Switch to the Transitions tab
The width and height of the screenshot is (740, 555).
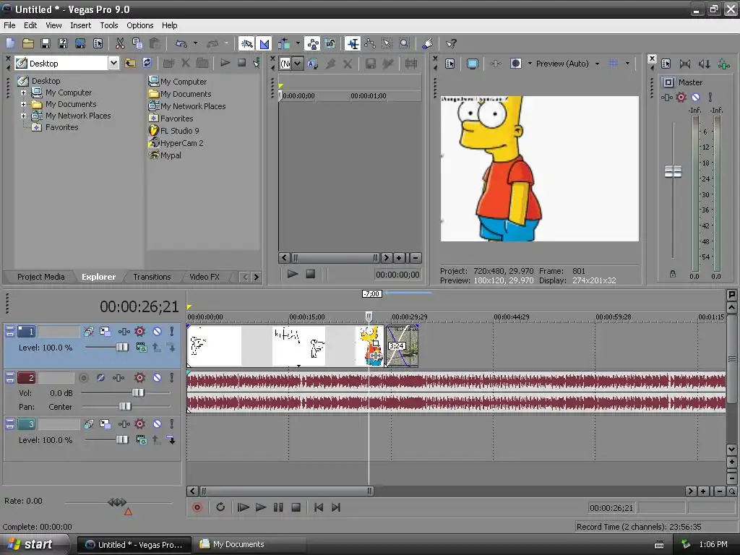tap(152, 277)
